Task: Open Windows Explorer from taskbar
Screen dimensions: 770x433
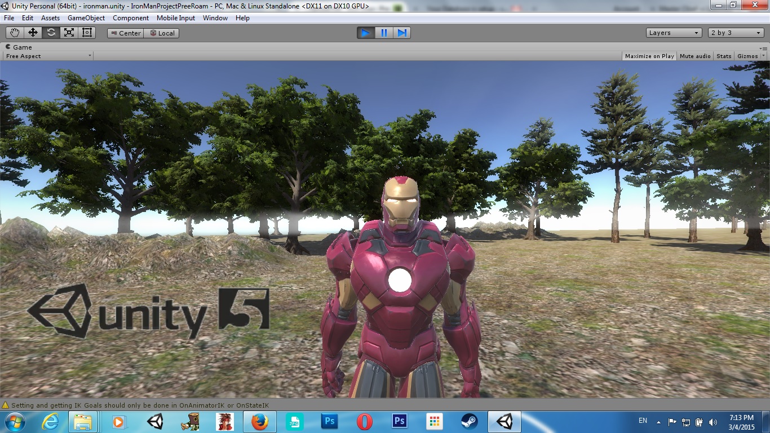Action: click(83, 421)
